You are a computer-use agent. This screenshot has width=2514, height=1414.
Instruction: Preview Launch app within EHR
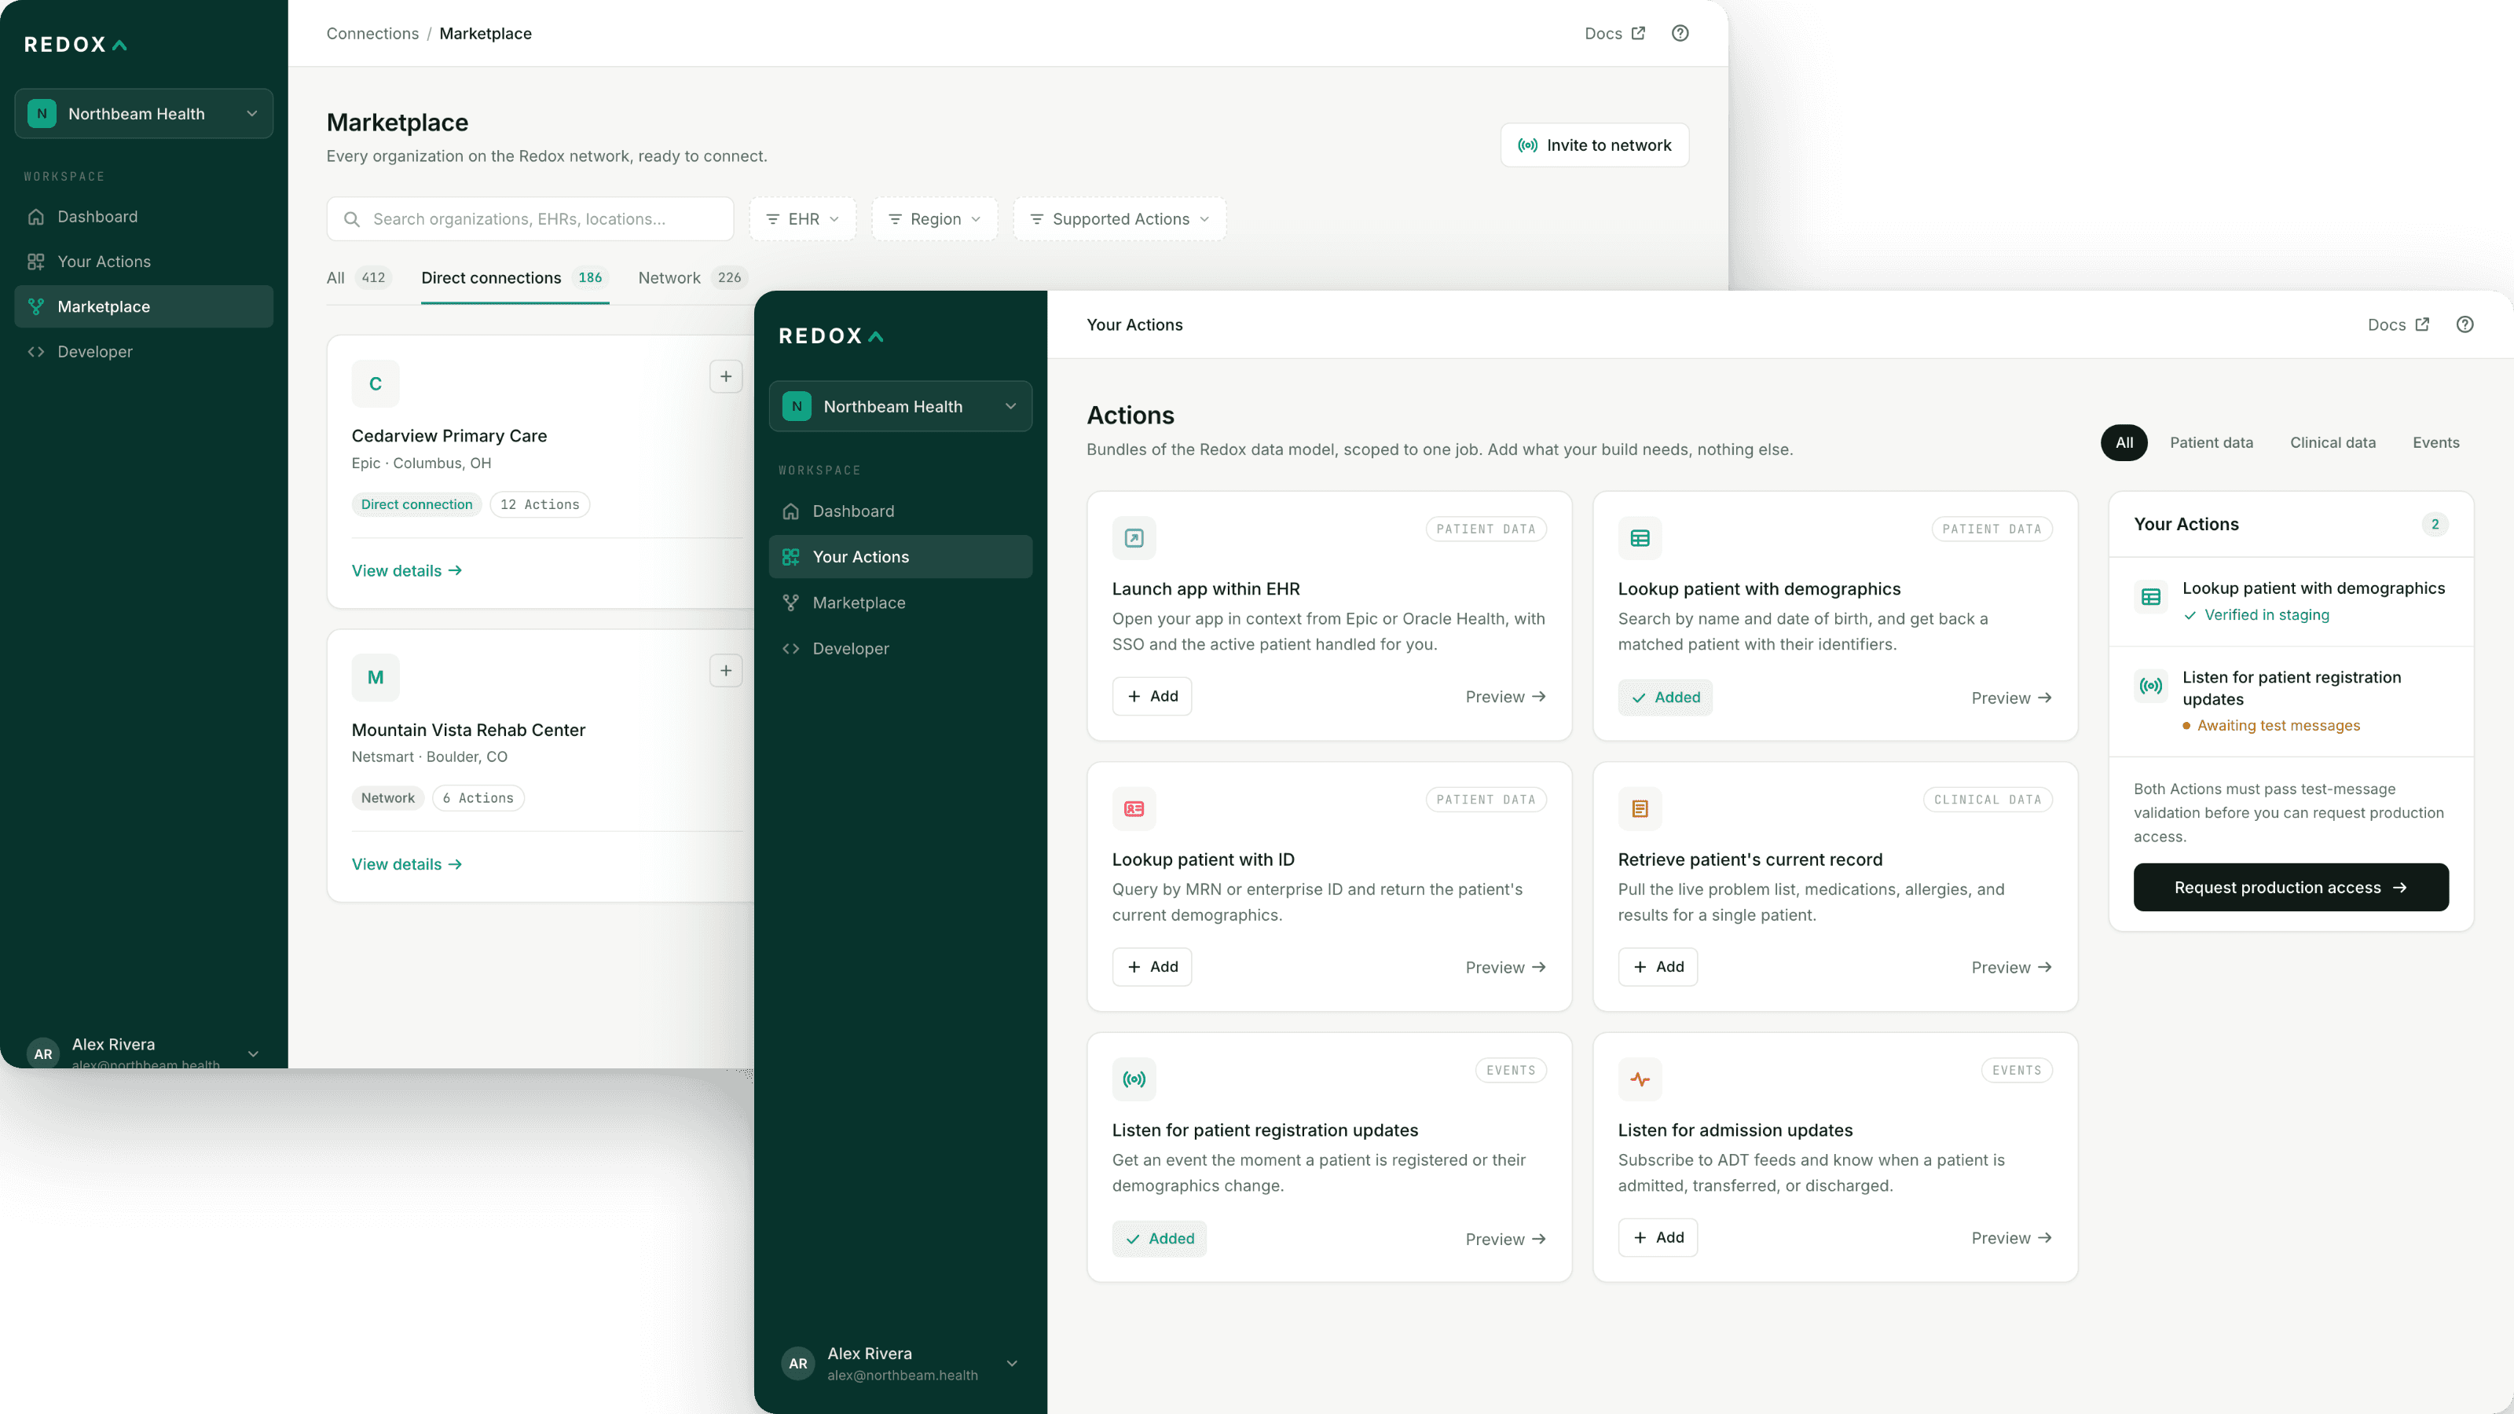1505,697
